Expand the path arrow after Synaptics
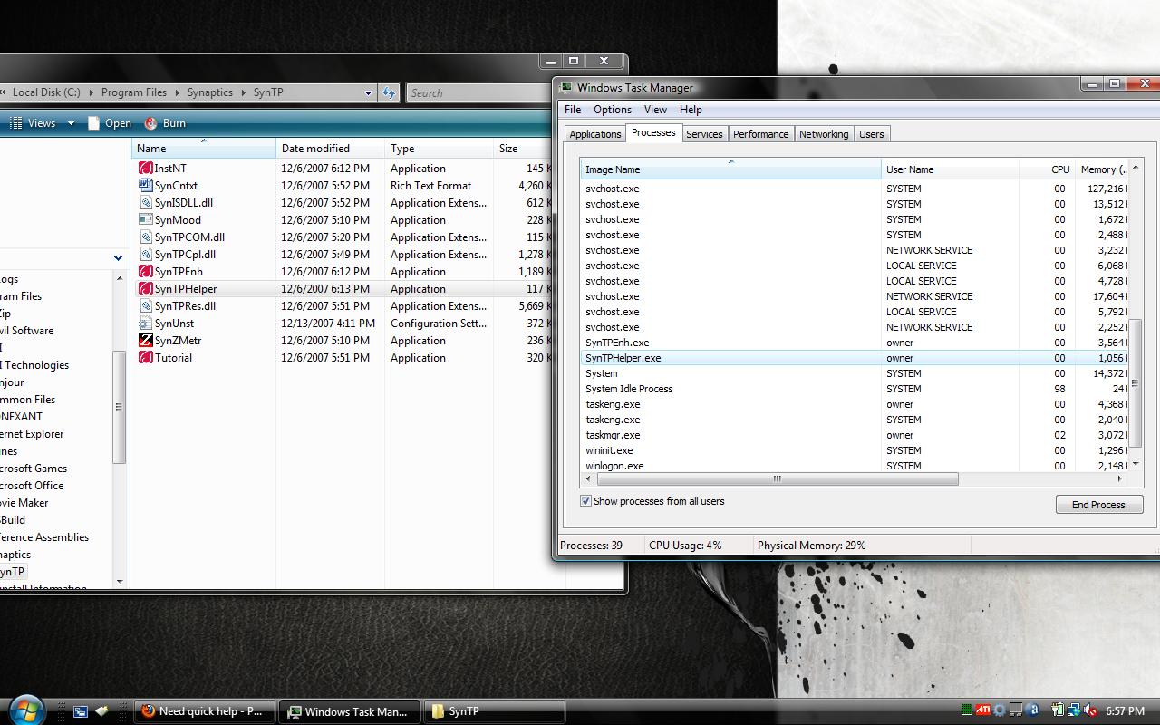 [243, 92]
